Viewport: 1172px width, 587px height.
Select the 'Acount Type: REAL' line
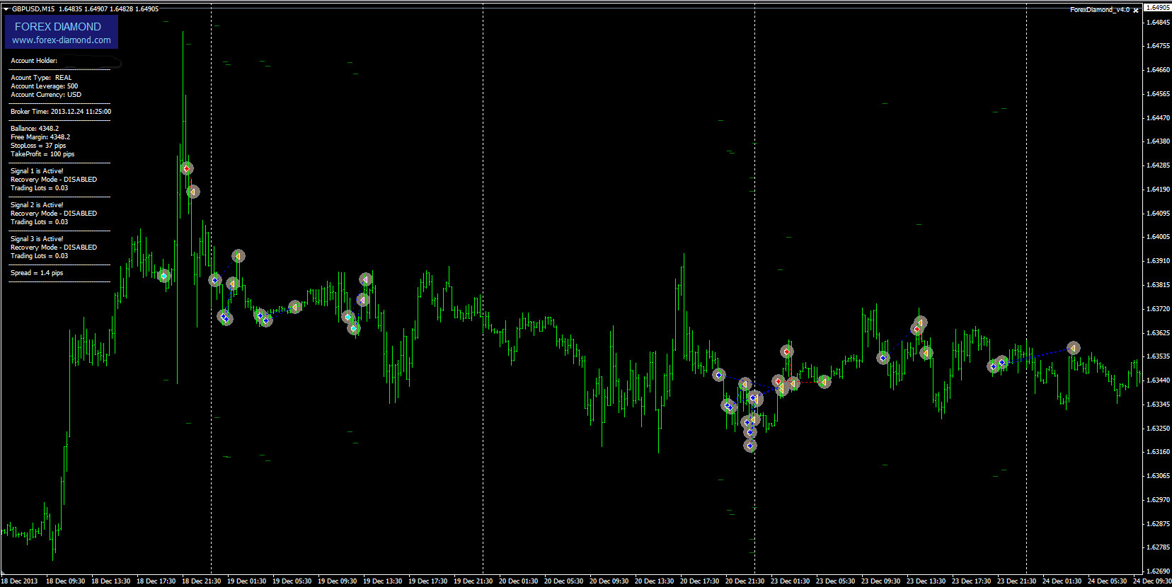point(41,78)
